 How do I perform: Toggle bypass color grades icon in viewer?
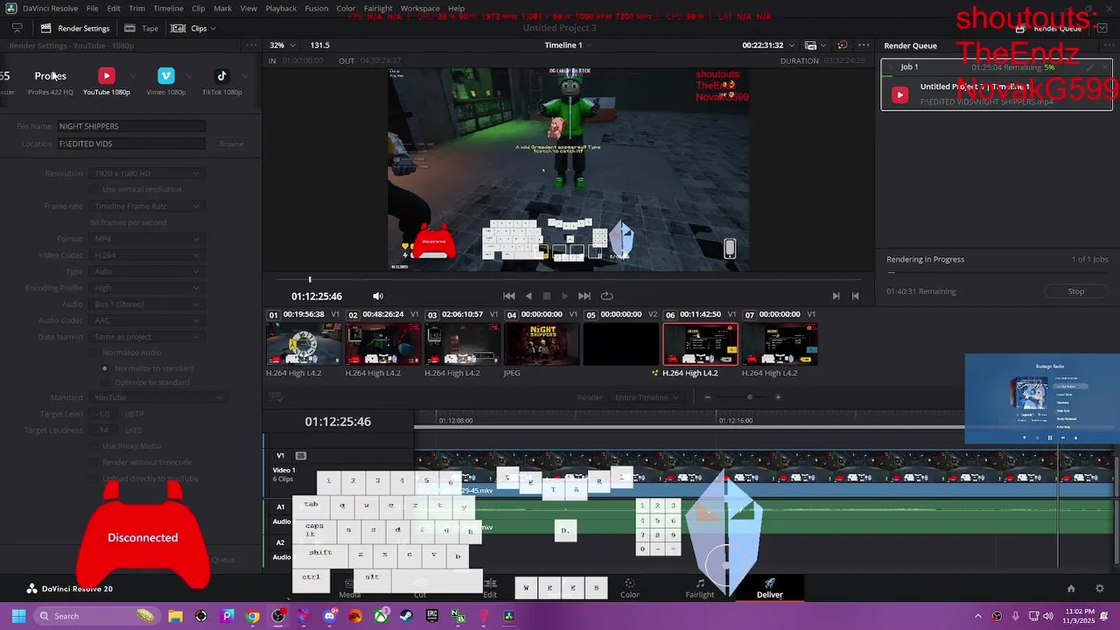pyautogui.click(x=842, y=45)
